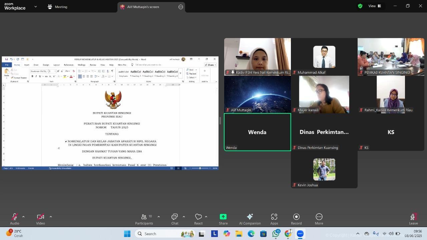Open Windows Start menu
The image size is (427, 240).
click(x=127, y=234)
